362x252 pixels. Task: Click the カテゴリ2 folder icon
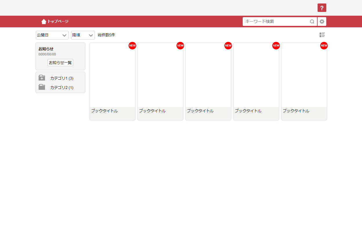[x=42, y=87]
